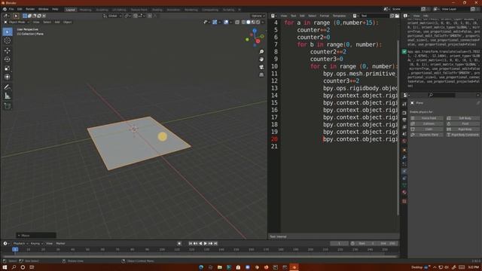Open the Playback dropdown in timeline
Image resolution: width=482 pixels, height=271 pixels.
click(20, 243)
